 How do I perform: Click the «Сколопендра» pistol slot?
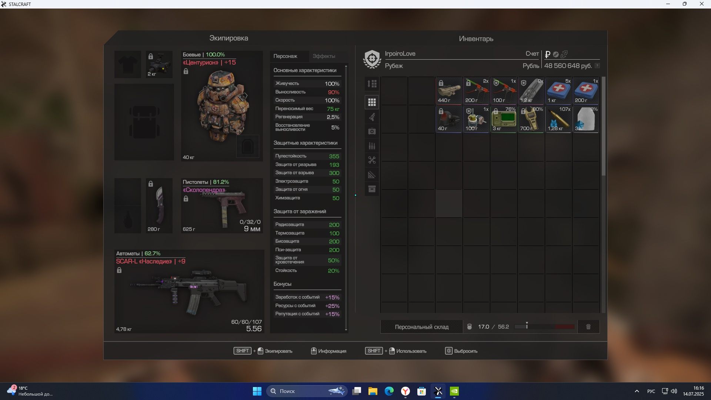[x=222, y=206]
